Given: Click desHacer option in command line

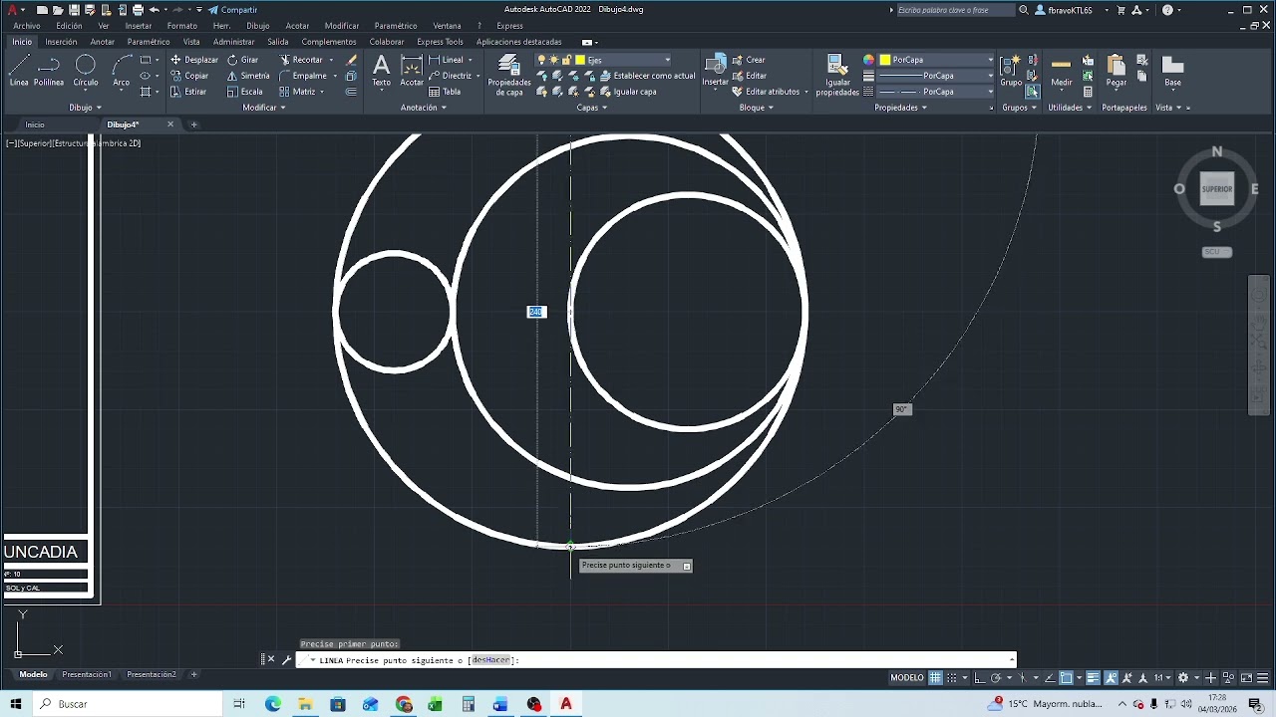Looking at the screenshot, I should pos(490,660).
